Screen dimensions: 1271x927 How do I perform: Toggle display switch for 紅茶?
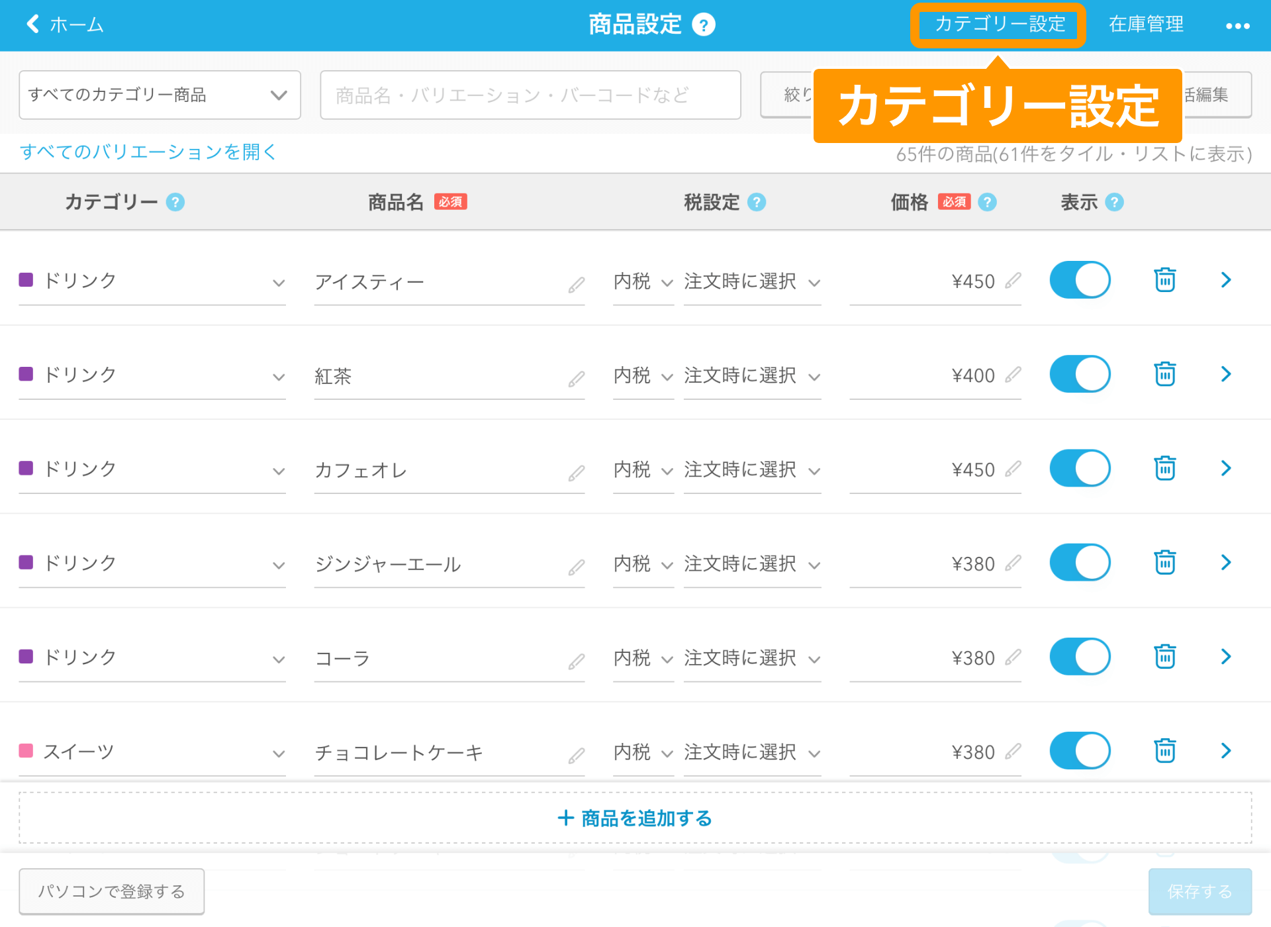[x=1080, y=374]
